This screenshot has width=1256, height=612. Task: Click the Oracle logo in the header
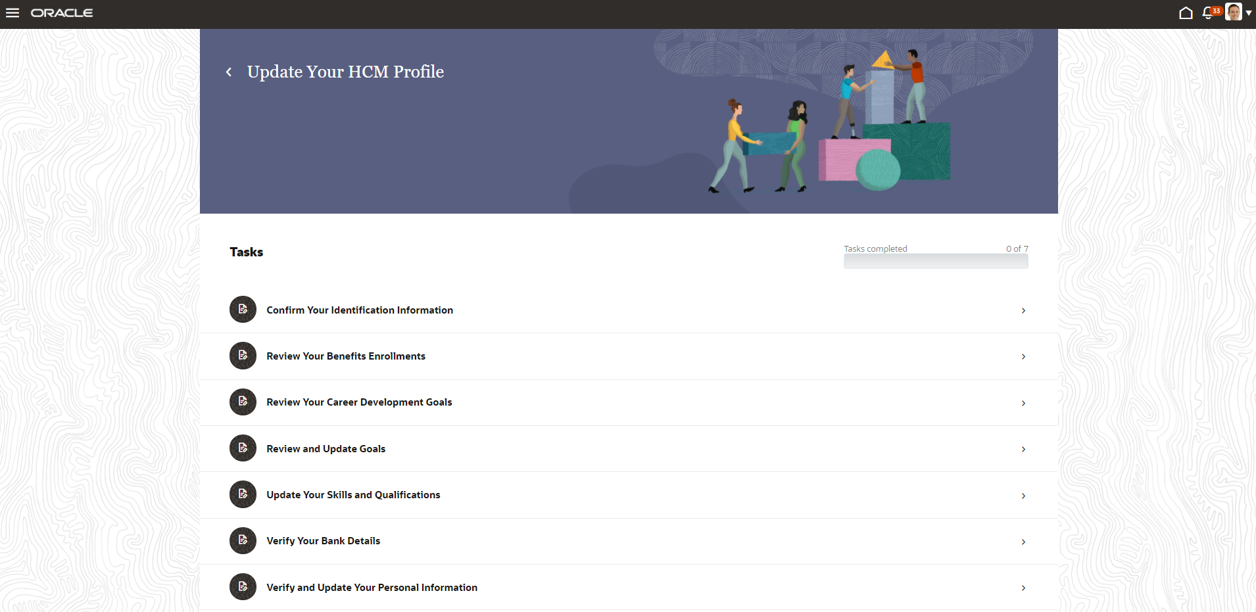[62, 12]
